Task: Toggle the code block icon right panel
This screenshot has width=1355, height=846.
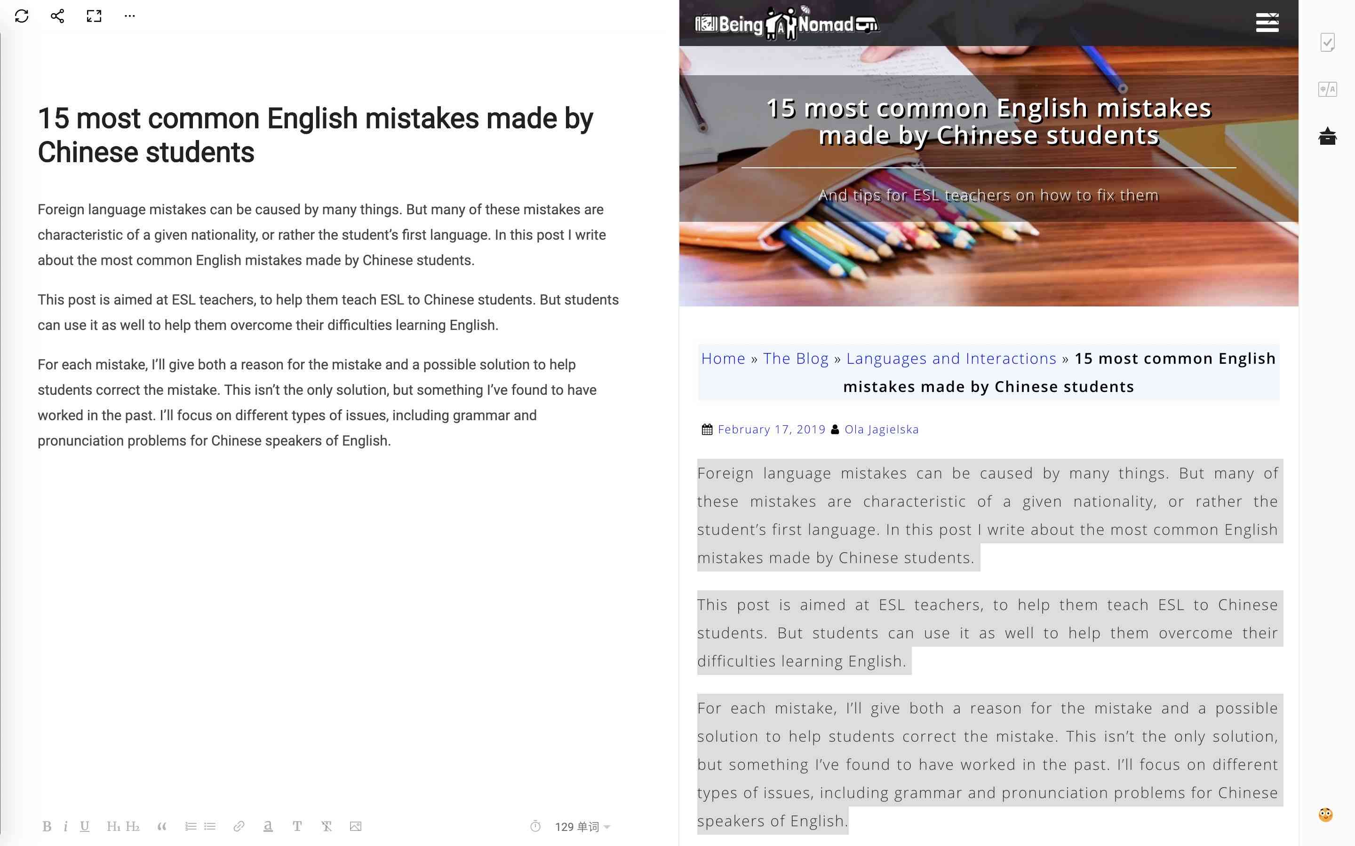Action: (1329, 90)
